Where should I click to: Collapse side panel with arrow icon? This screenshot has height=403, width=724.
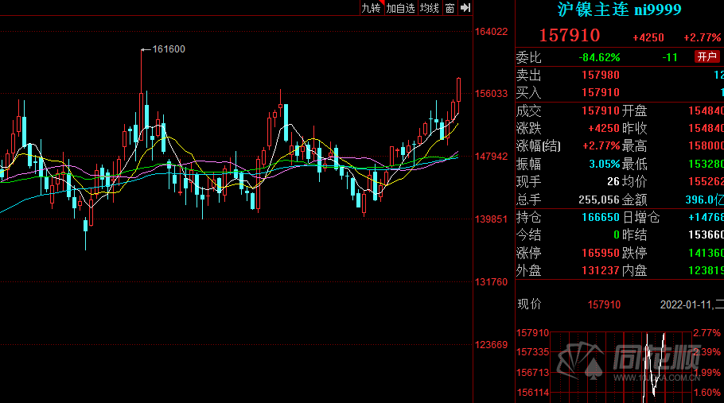(x=465, y=8)
